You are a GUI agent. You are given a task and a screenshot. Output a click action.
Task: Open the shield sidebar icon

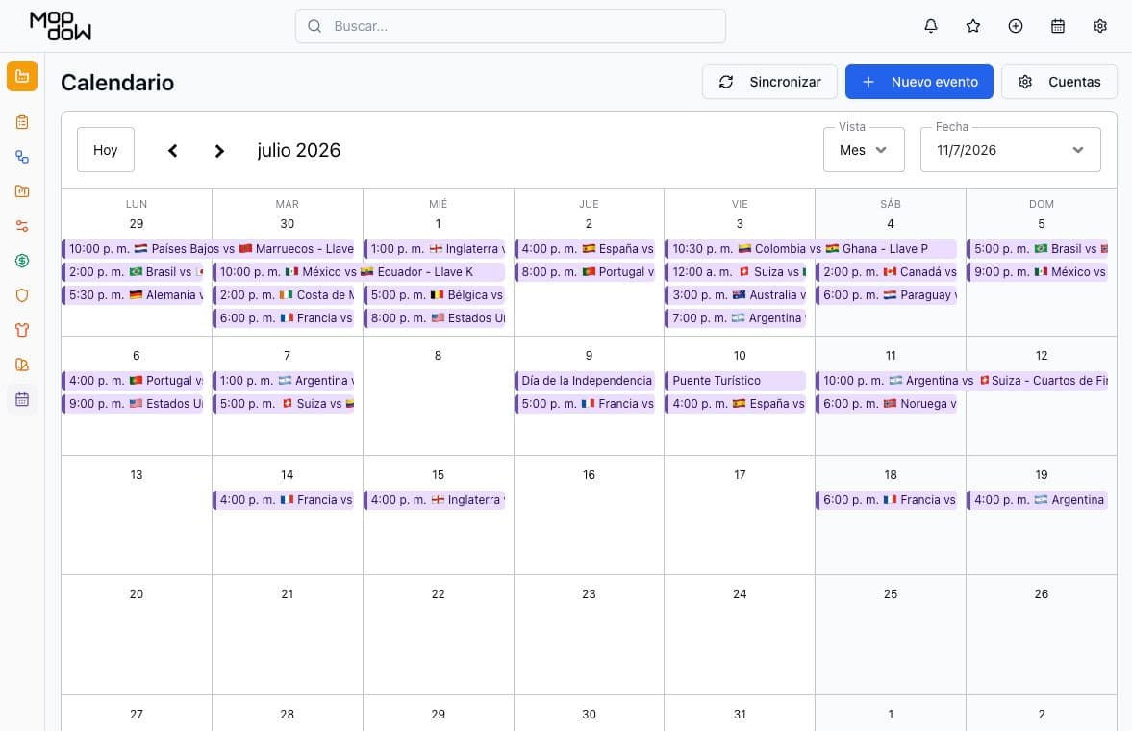22,295
